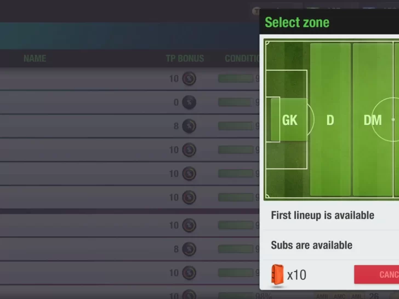Image resolution: width=399 pixels, height=299 pixels.
Task: Select the GK zone on the pitch
Action: (x=289, y=119)
